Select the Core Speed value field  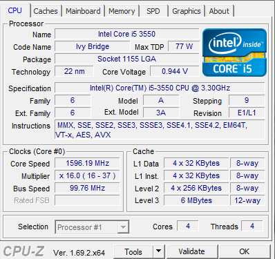(87, 163)
